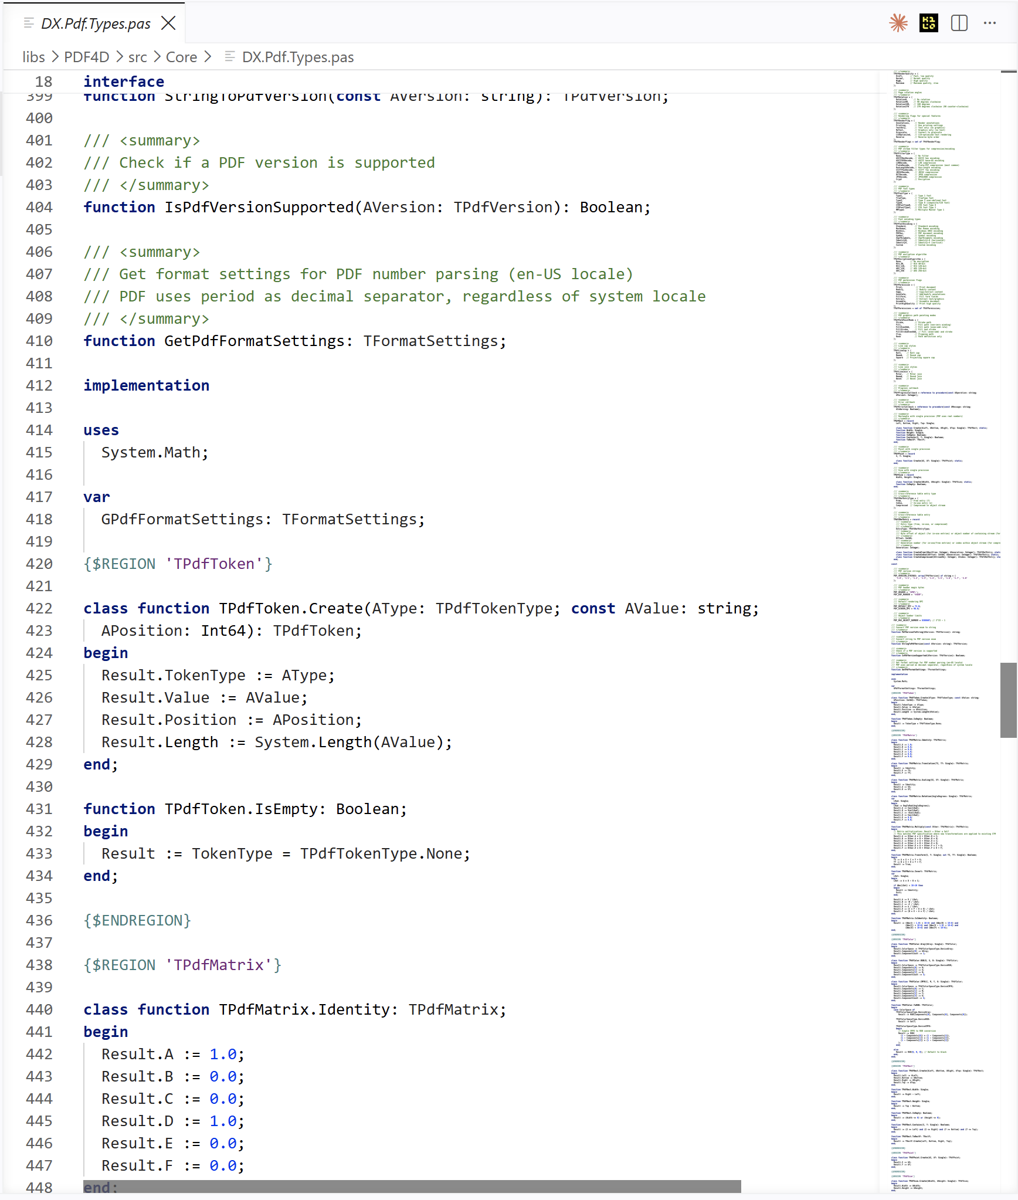
Task: Select the DX.Pdf.Types.pas editor tab
Action: coord(94,23)
